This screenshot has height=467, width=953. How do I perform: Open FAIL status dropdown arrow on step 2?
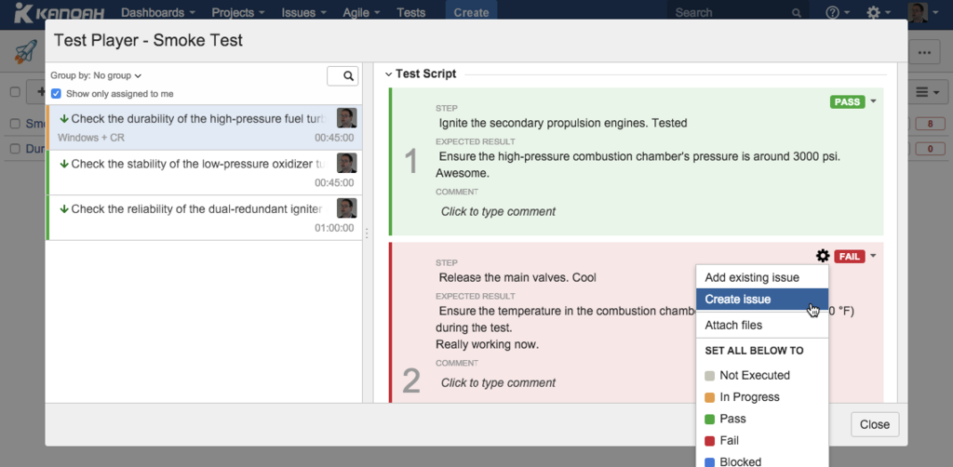(x=873, y=256)
